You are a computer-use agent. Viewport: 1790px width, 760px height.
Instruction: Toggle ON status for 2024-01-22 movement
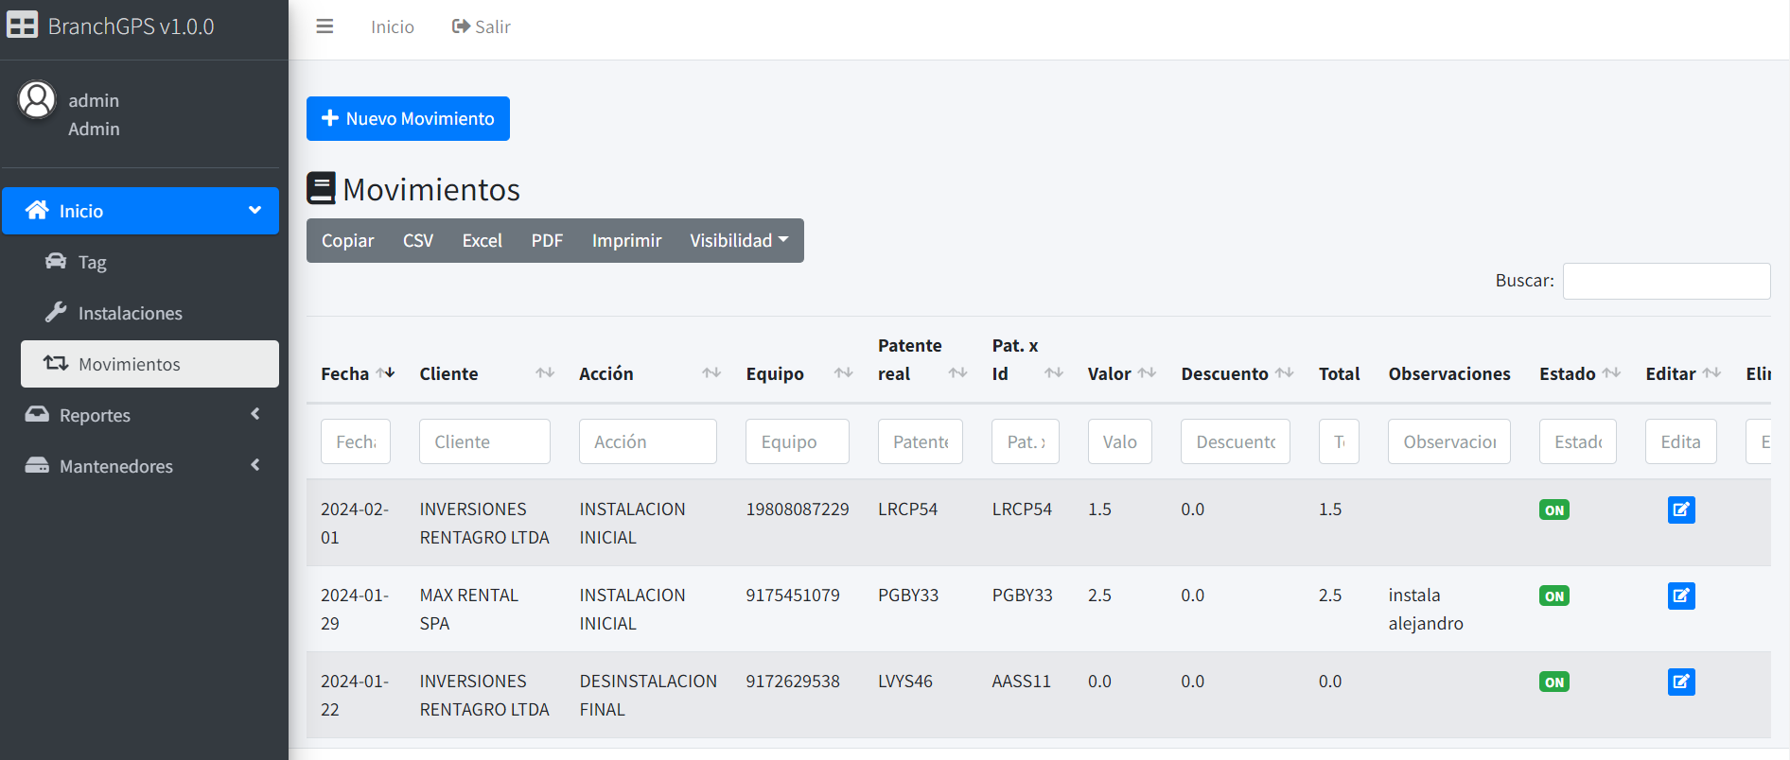click(x=1553, y=682)
